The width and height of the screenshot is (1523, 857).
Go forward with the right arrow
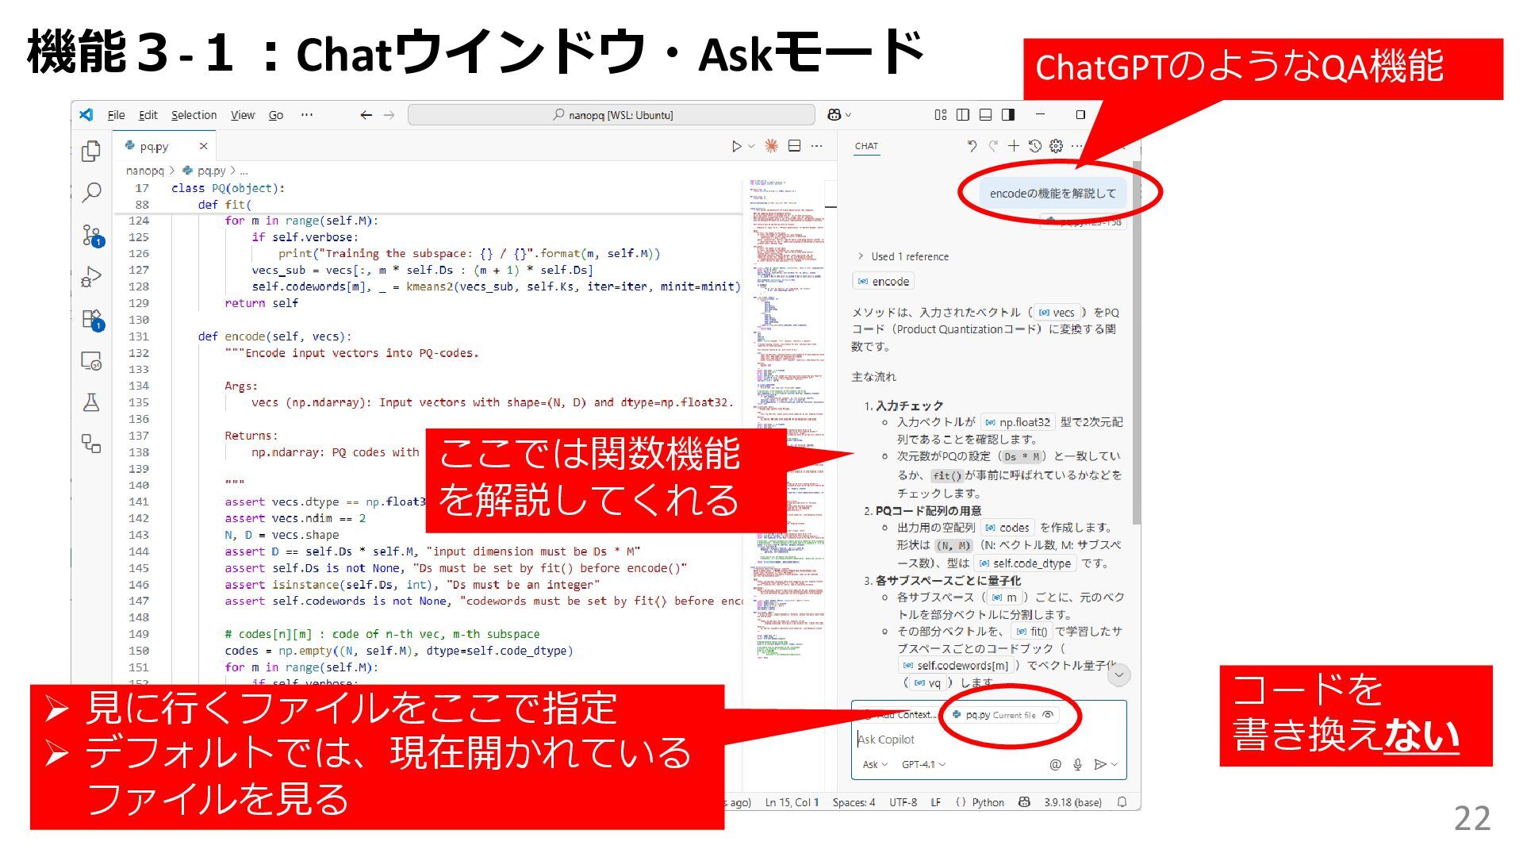coord(389,115)
